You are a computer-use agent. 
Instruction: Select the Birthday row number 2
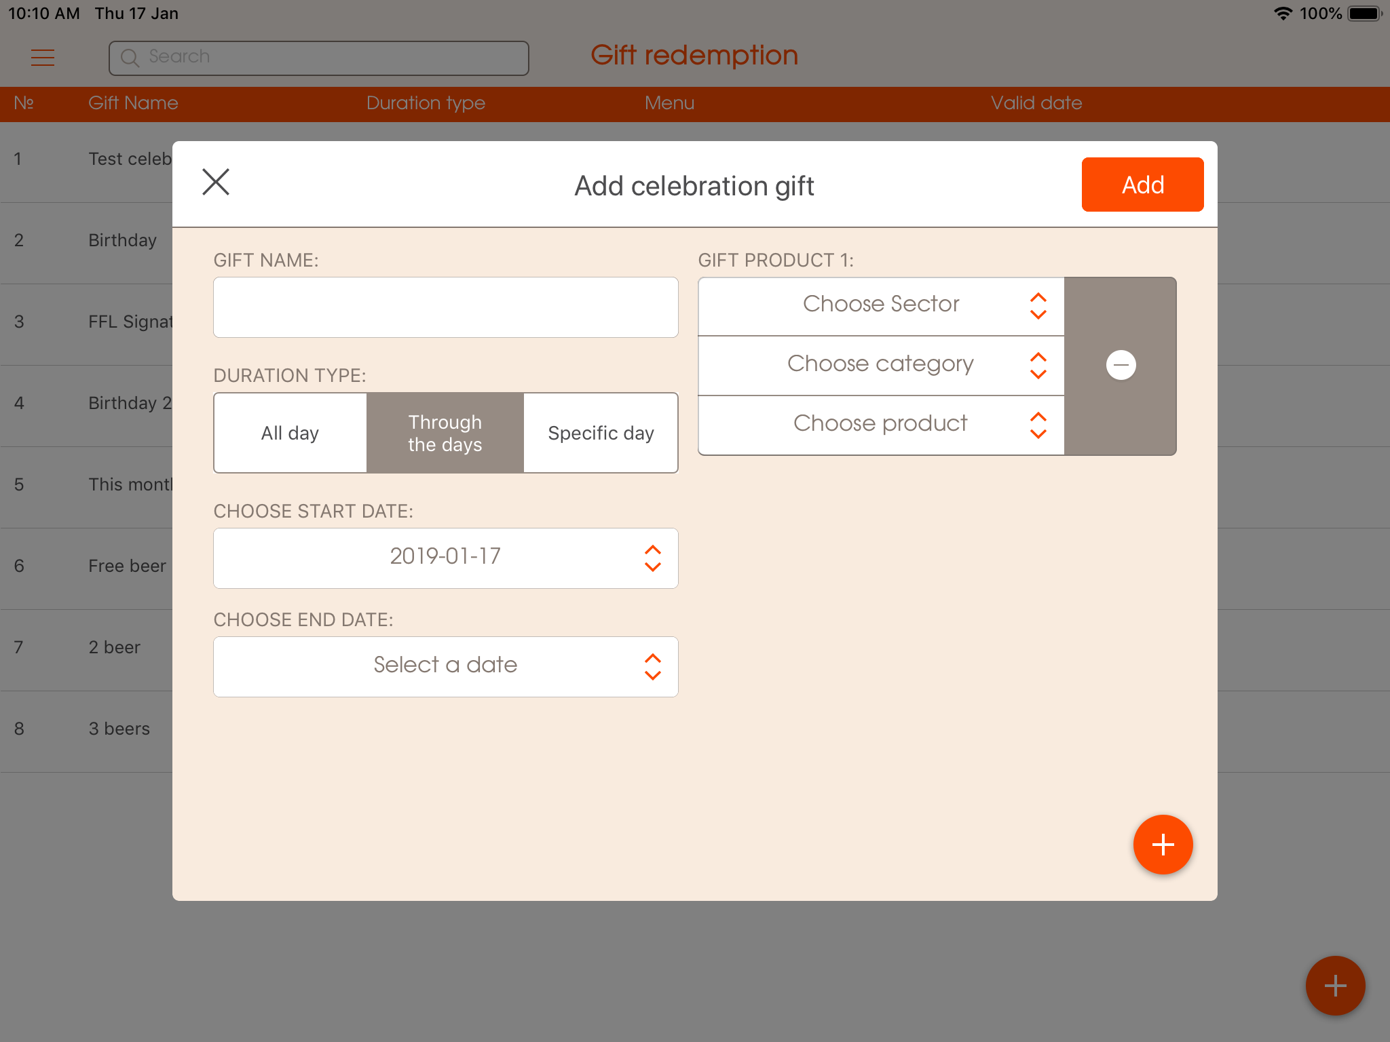click(x=86, y=243)
